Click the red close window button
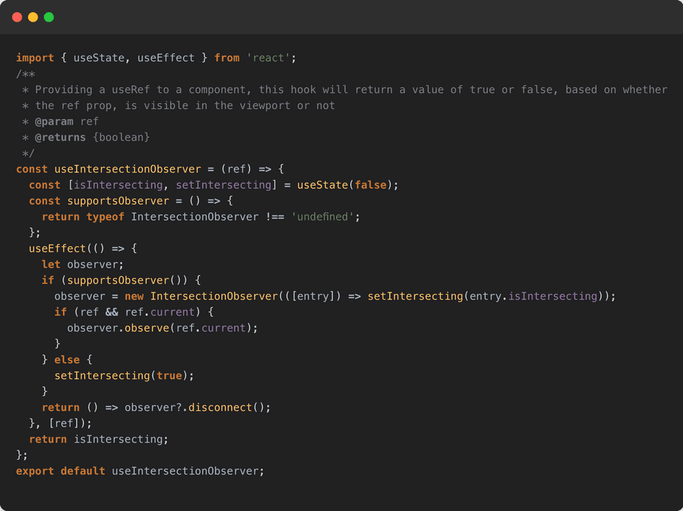Image resolution: width=683 pixels, height=511 pixels. (x=17, y=17)
